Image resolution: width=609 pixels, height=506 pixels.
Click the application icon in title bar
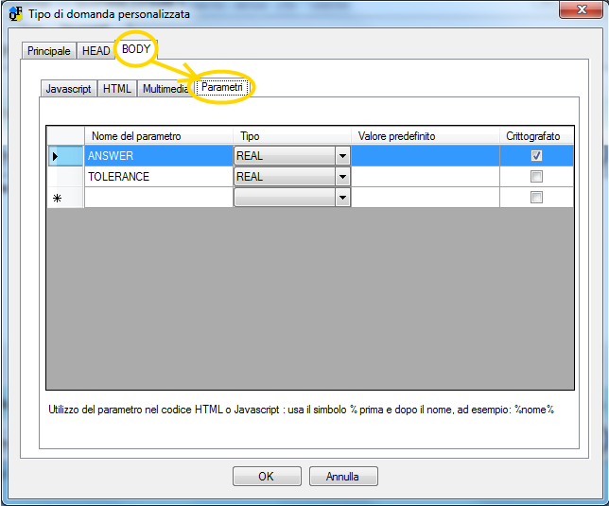(x=16, y=14)
